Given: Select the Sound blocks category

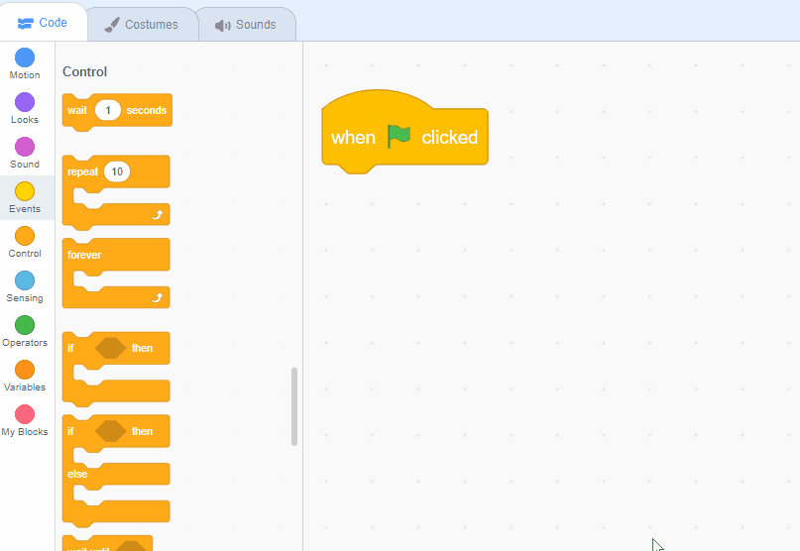Looking at the screenshot, I should (x=25, y=153).
